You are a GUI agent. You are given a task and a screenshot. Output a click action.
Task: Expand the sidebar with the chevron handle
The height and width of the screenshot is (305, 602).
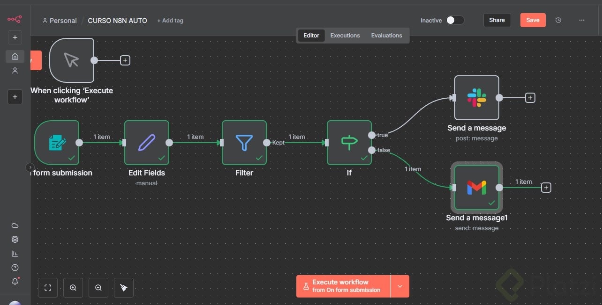point(30,167)
